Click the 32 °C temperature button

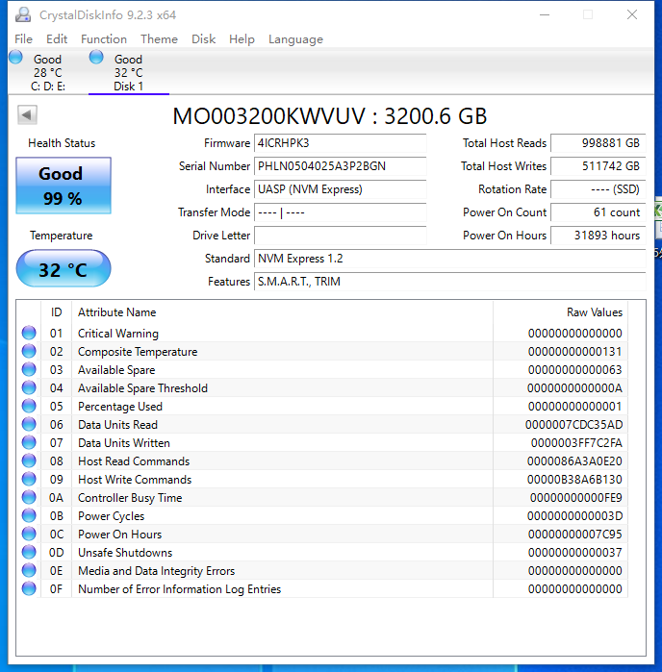pos(64,269)
